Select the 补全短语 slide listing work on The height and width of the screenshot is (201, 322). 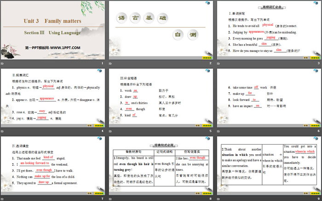pos(160,98)
